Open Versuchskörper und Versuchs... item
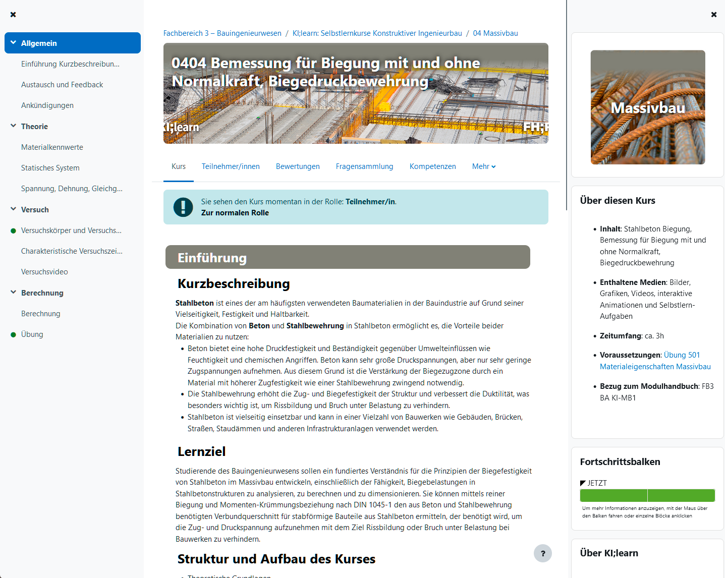Screen dimensions: 725x578 (x=72, y=230)
